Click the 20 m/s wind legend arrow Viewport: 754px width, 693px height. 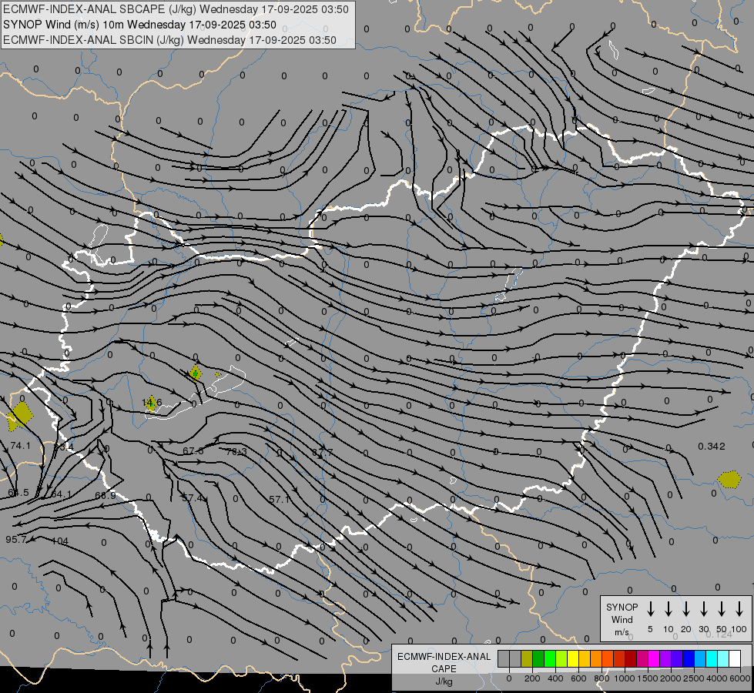(685, 609)
